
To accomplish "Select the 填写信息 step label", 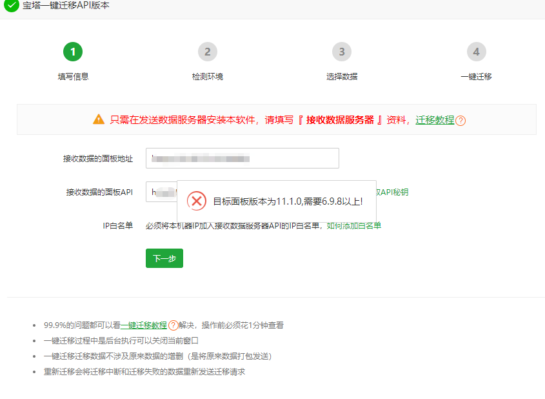I will [x=73, y=76].
